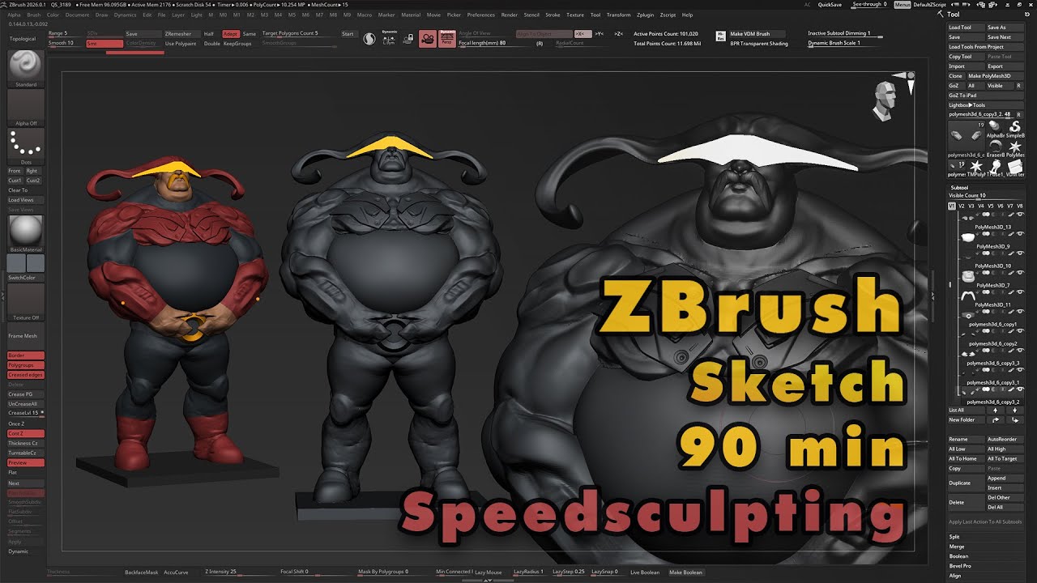Open the Transform menu

[618, 15]
